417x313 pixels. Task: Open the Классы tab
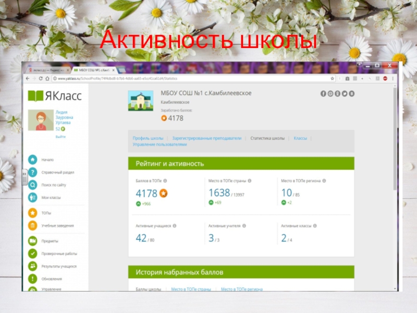click(300, 138)
